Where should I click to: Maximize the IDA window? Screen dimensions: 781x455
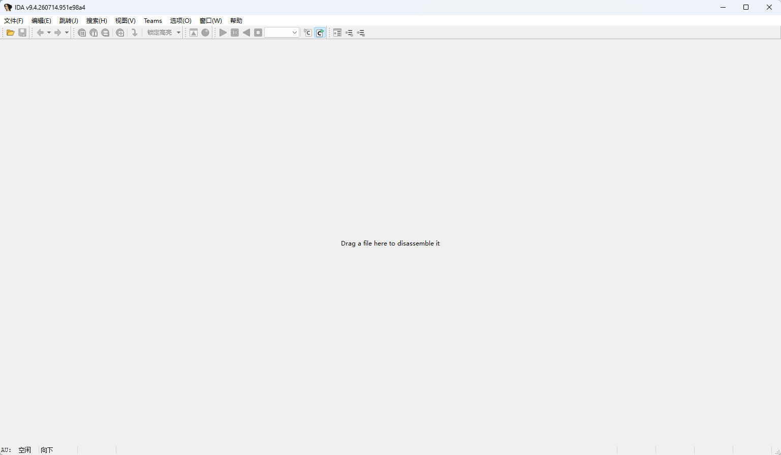coord(746,7)
